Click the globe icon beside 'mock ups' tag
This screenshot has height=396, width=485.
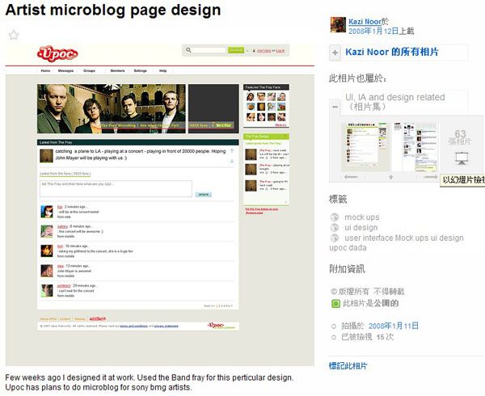pos(335,217)
